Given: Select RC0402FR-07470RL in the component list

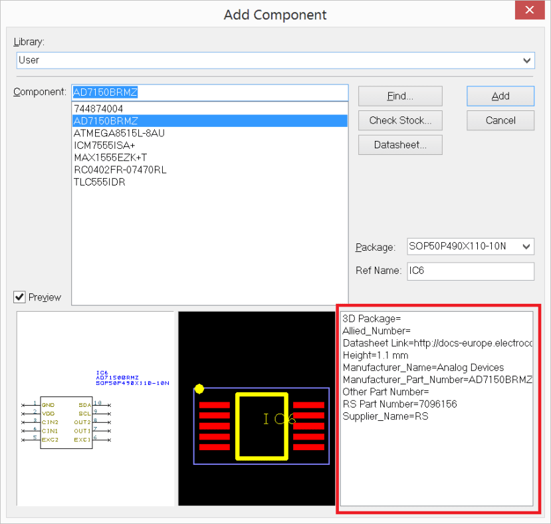Looking at the screenshot, I should [x=210, y=170].
